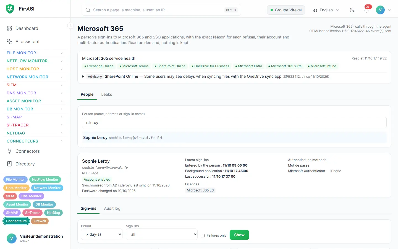
Task: Open the user menu chevron
Action: tap(389, 10)
